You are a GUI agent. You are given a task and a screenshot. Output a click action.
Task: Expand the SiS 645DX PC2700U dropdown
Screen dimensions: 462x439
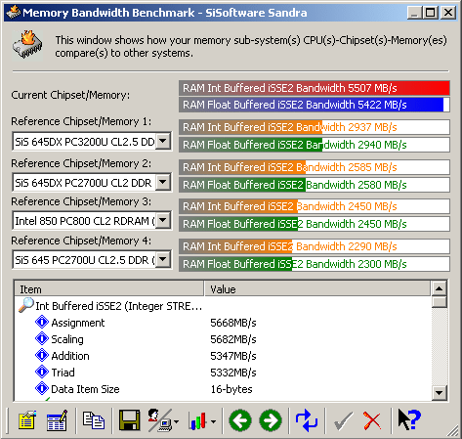point(163,182)
